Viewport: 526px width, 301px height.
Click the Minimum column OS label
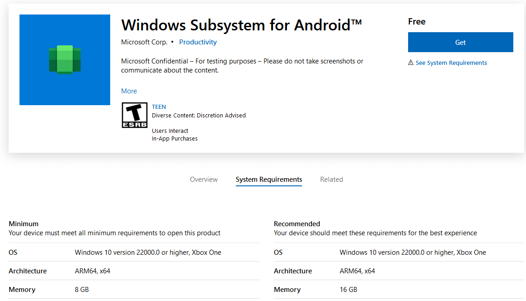tap(13, 252)
